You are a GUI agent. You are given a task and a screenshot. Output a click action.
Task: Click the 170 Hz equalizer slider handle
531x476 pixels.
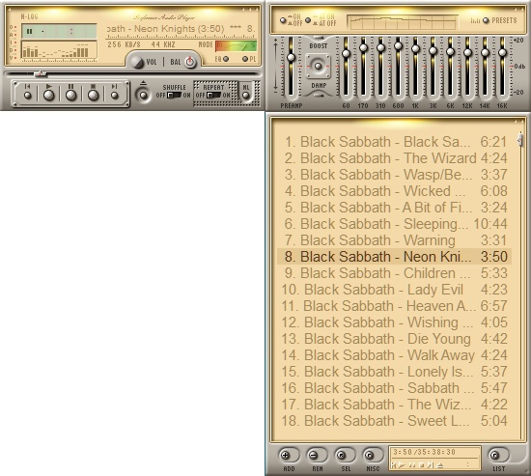(x=363, y=48)
